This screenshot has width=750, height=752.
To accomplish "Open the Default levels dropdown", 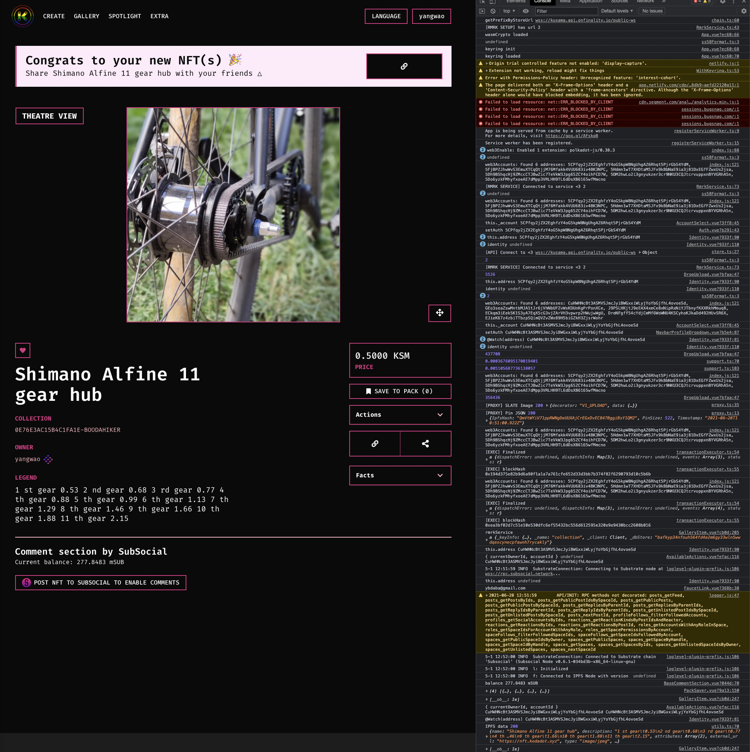I will tap(617, 11).
